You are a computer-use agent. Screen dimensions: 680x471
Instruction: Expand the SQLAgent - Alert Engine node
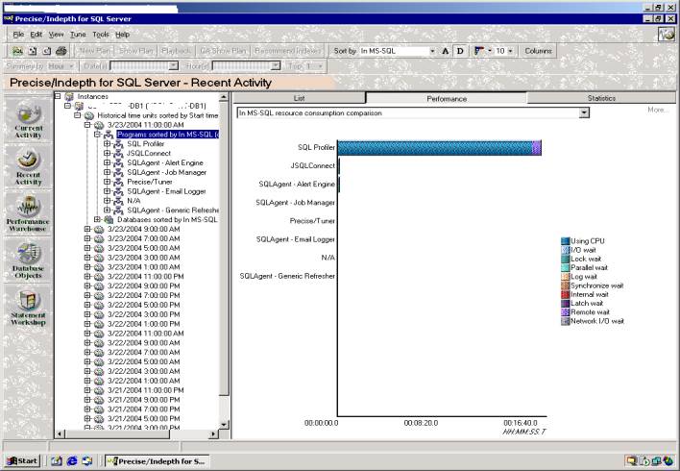(107, 162)
